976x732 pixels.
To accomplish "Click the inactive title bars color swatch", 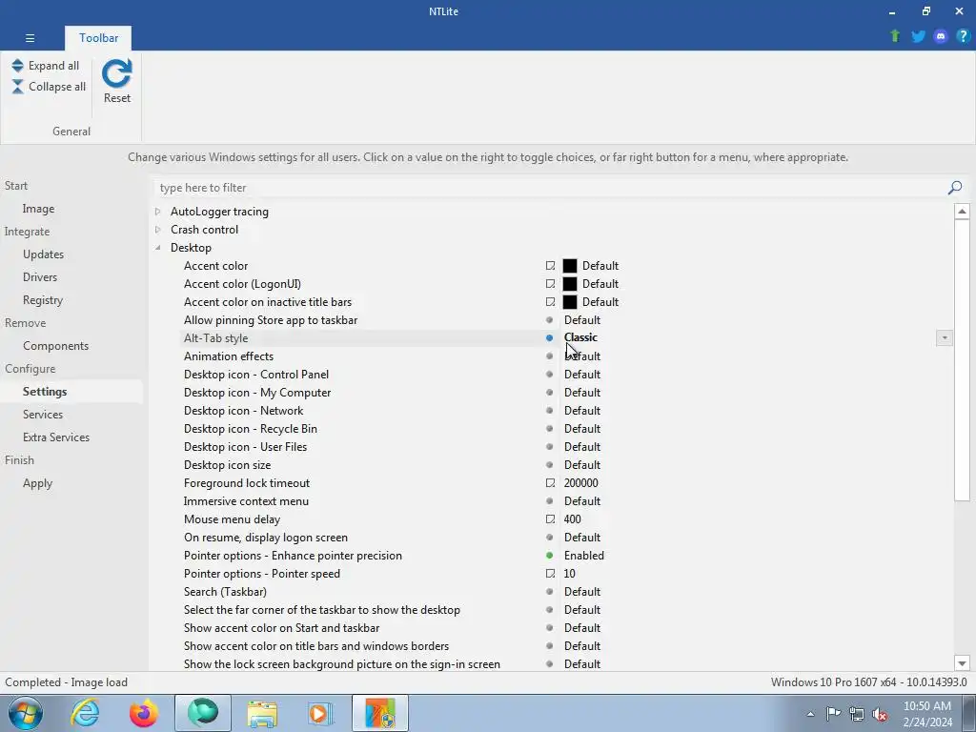I will point(570,302).
